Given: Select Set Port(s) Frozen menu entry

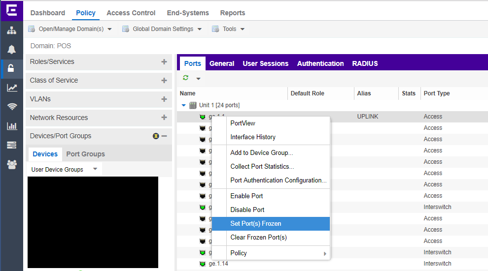Looking at the screenshot, I should tap(256, 224).
